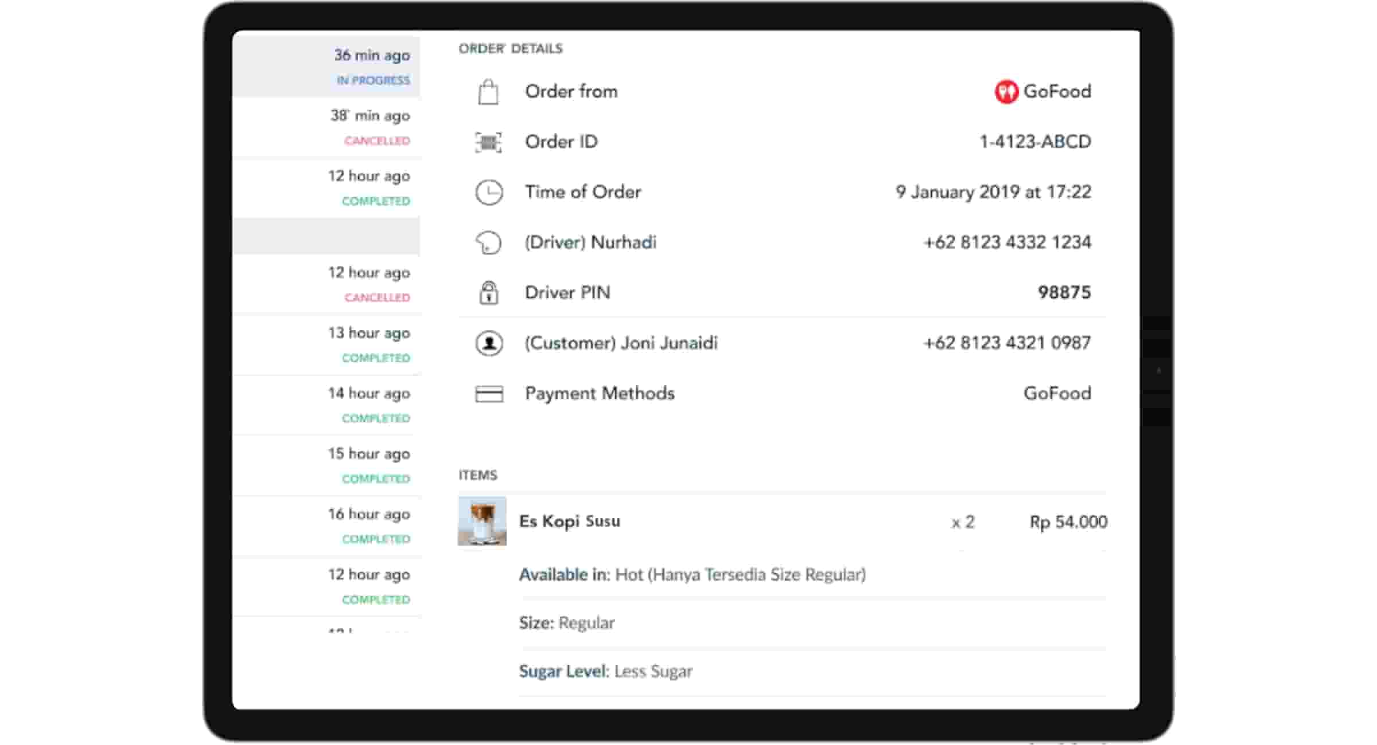
Task: Click the barcode icon next to Order ID
Action: click(x=488, y=142)
